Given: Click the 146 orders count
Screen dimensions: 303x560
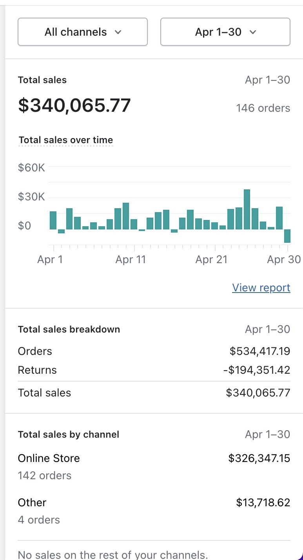Looking at the screenshot, I should pyautogui.click(x=263, y=108).
